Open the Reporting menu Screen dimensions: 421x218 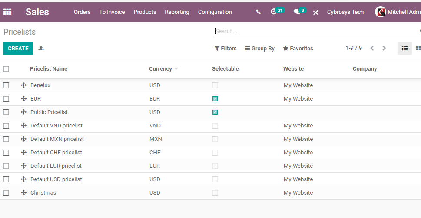pyautogui.click(x=177, y=12)
